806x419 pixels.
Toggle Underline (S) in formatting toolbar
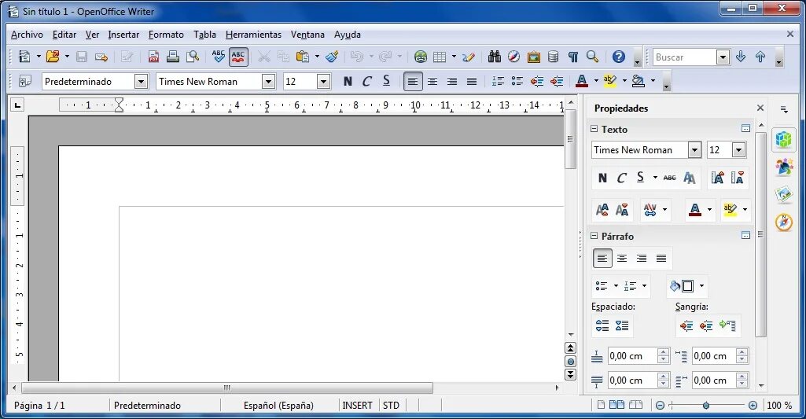tap(387, 81)
